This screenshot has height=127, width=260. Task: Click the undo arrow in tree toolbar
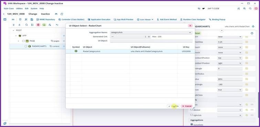pos(57,25)
